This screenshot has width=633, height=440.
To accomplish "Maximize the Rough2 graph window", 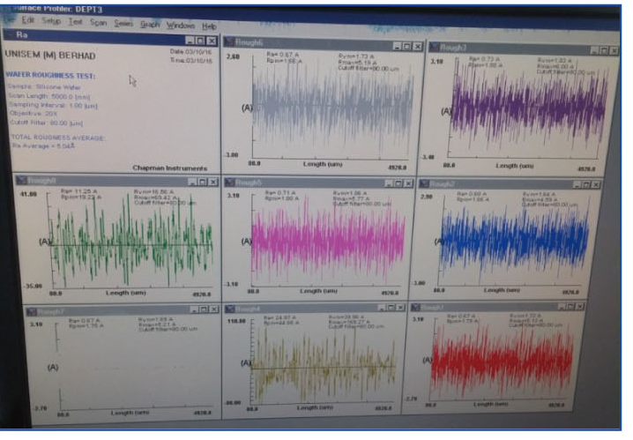I will [586, 184].
